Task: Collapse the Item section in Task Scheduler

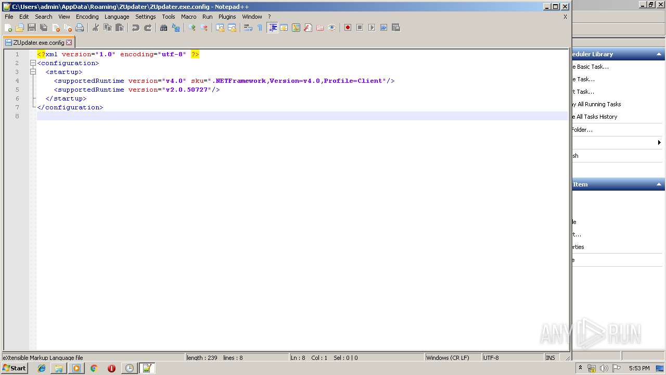Action: point(659,184)
